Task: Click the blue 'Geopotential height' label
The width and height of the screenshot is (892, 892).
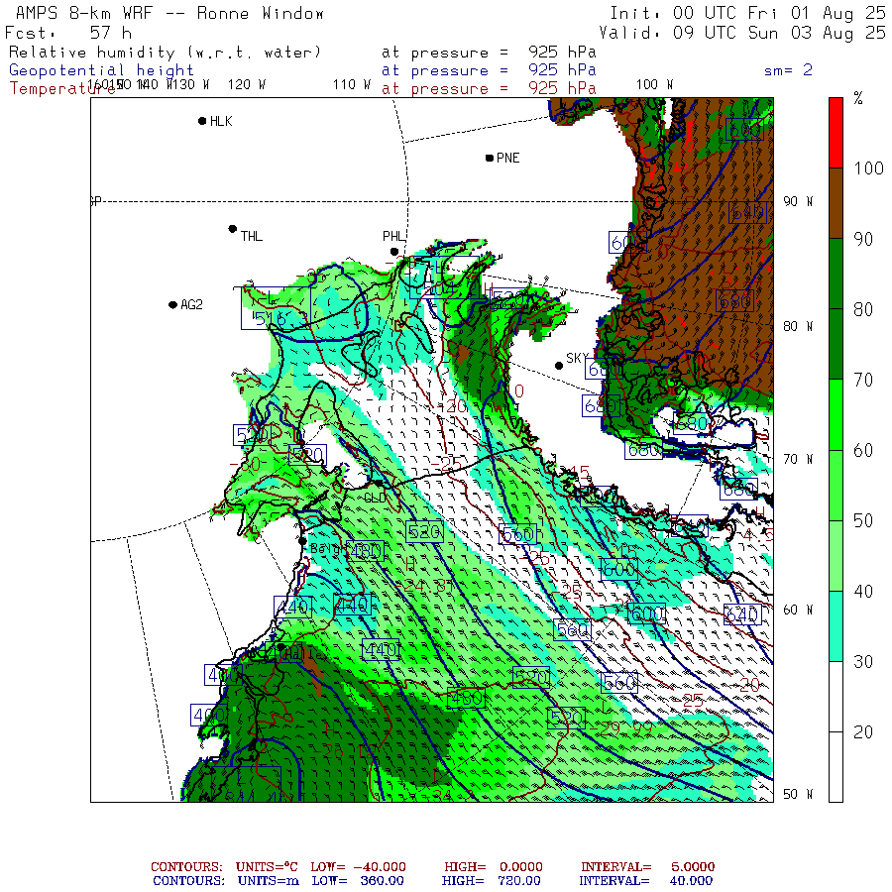Action: tap(101, 70)
